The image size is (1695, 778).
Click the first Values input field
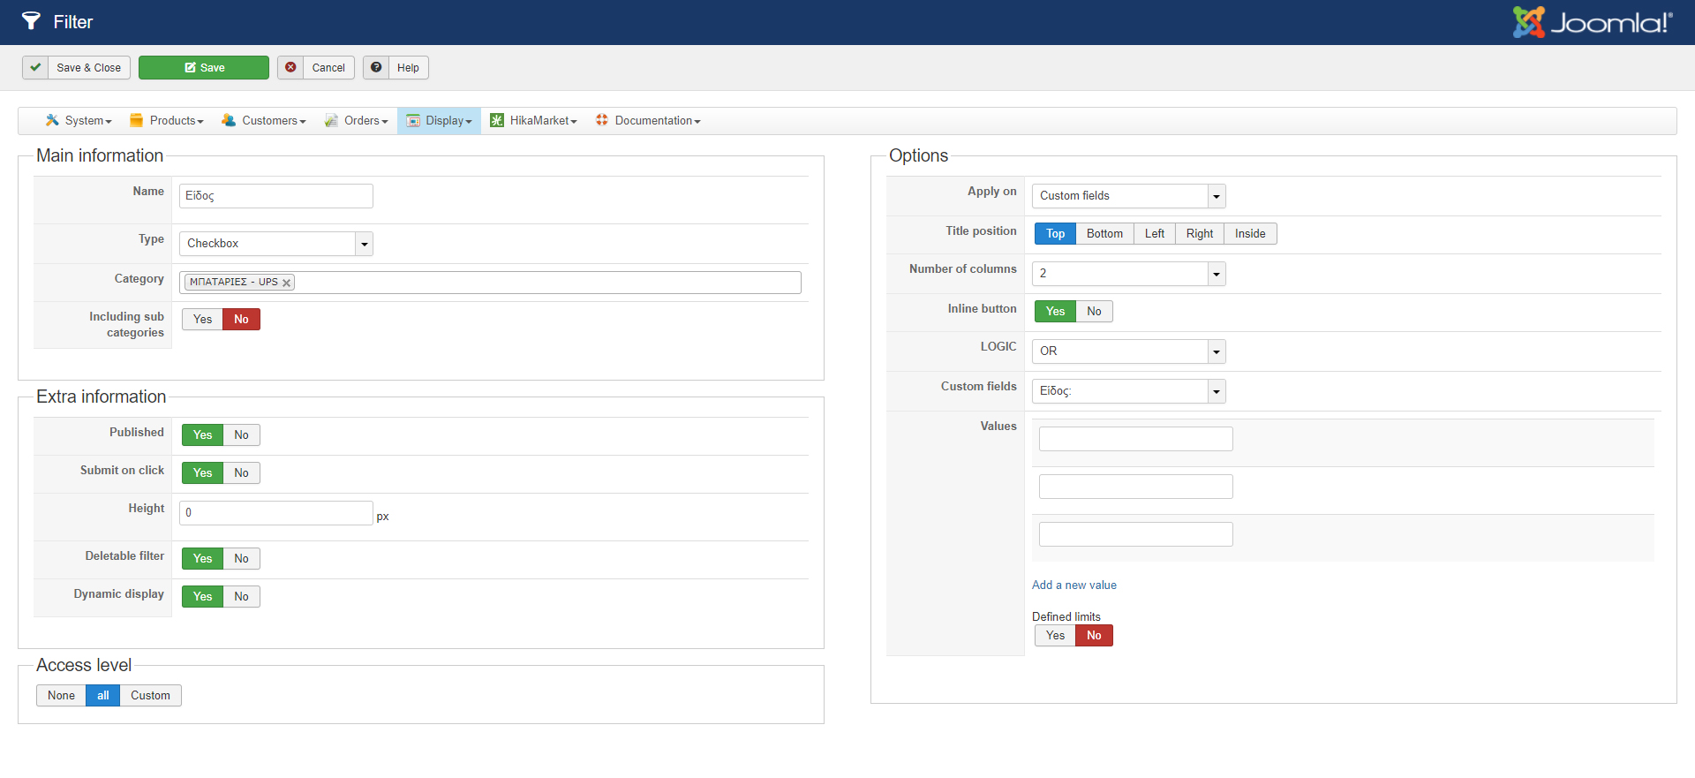(1136, 439)
